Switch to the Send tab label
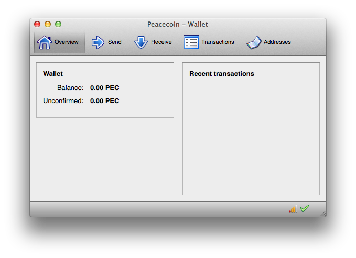 pyautogui.click(x=115, y=42)
